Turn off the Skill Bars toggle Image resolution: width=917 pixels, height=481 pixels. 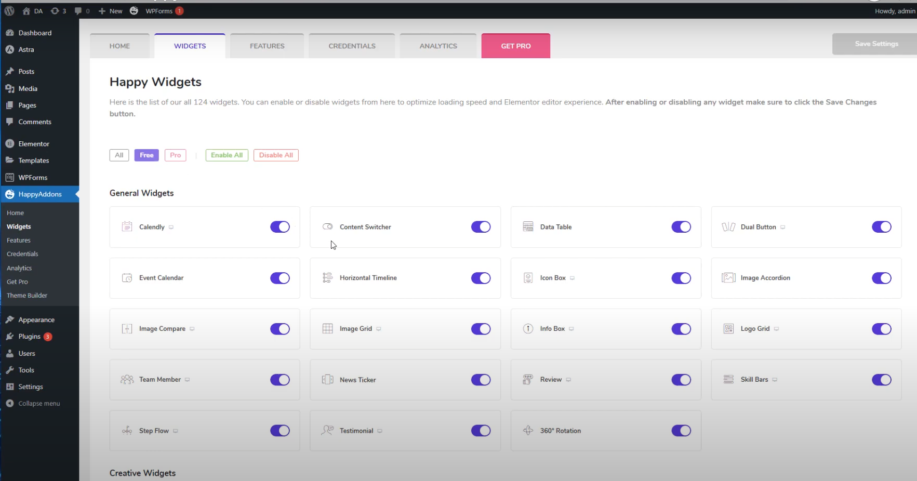[x=881, y=380]
